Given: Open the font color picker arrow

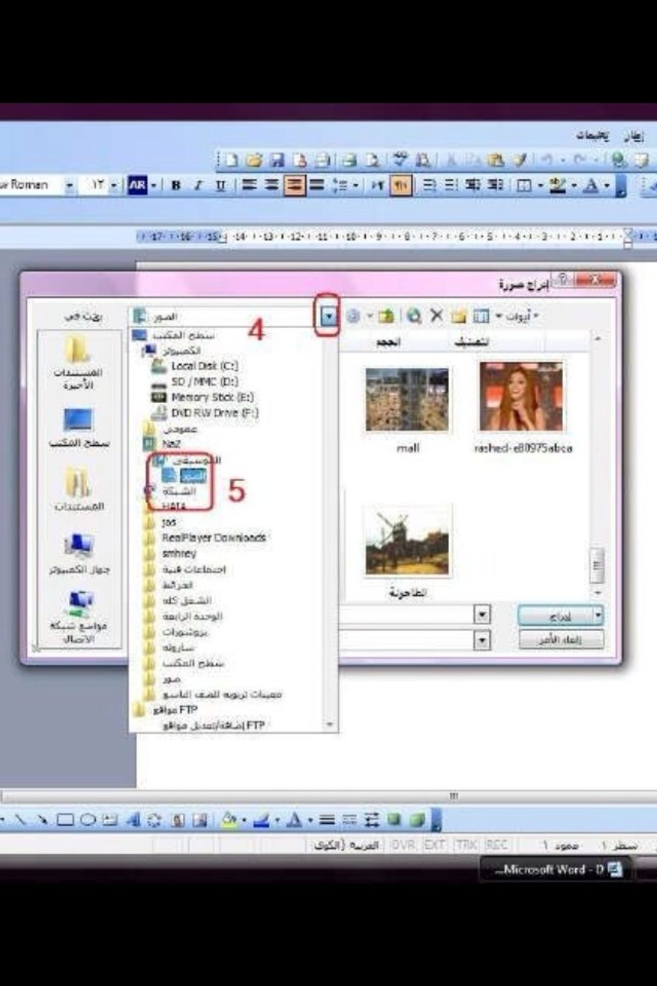Looking at the screenshot, I should (x=607, y=185).
